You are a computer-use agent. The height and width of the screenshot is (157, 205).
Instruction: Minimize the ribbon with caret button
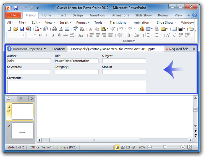[x=188, y=15]
